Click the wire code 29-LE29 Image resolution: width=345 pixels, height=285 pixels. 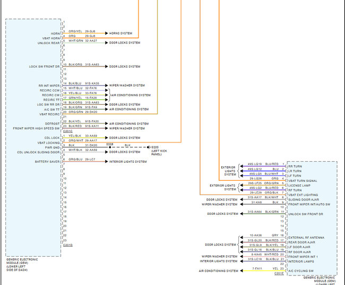point(256,192)
